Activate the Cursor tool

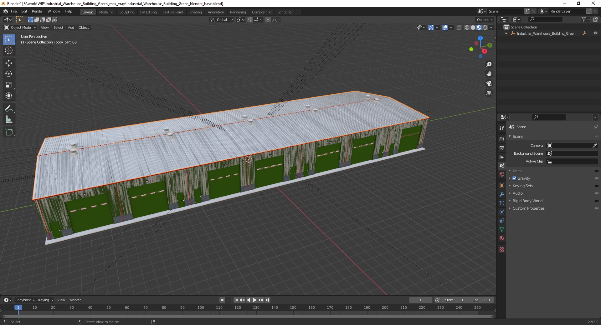click(x=9, y=50)
